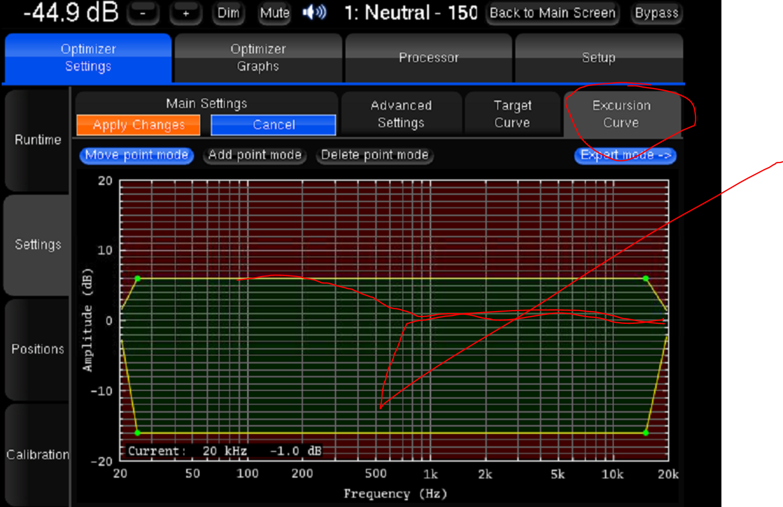Enable Move point mode
The width and height of the screenshot is (783, 507).
[136, 155]
